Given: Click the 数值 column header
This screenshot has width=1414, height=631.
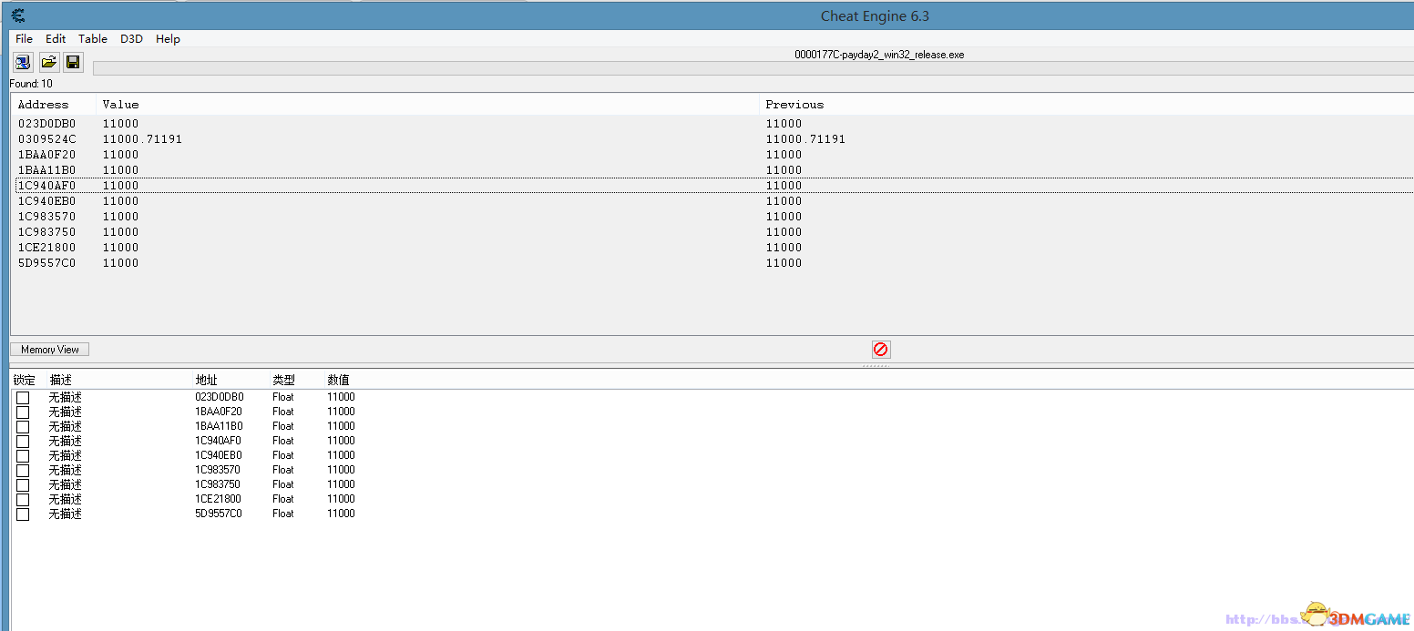Looking at the screenshot, I should [x=338, y=380].
